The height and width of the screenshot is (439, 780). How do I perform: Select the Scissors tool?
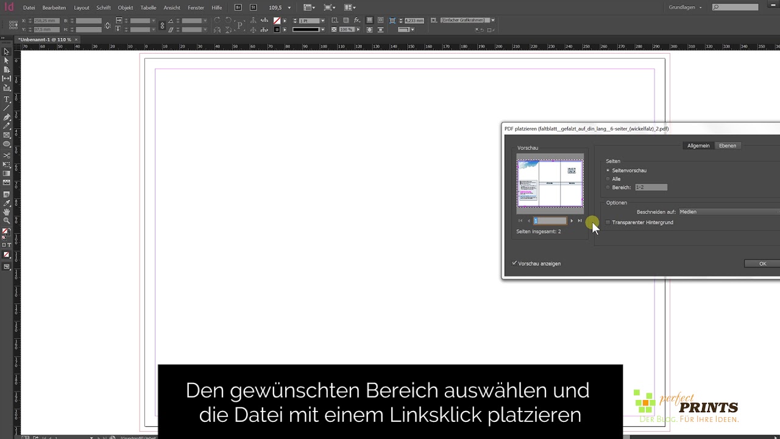[7, 155]
